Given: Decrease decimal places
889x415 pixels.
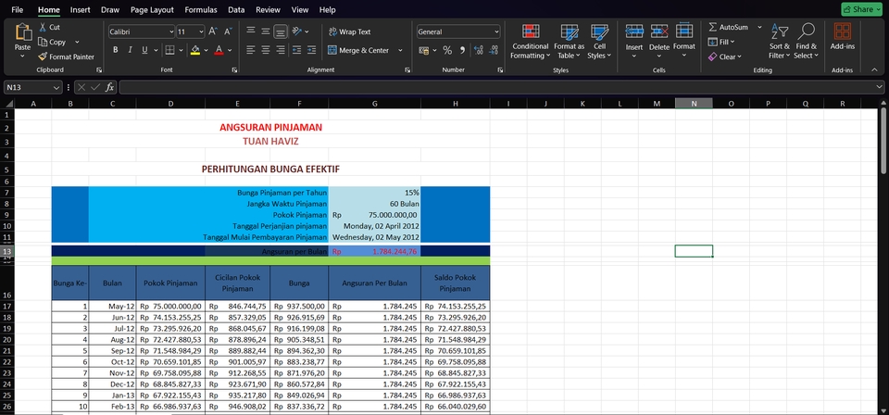Looking at the screenshot, I should [x=494, y=50].
